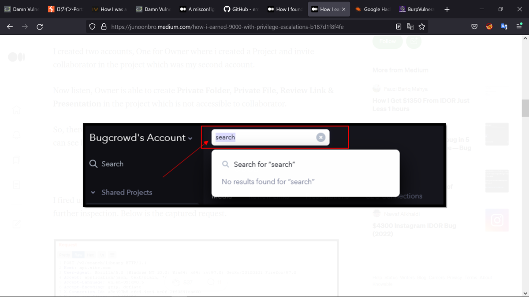Click the Instagram logo article thumbnail
The height and width of the screenshot is (297, 529).
coord(497,220)
